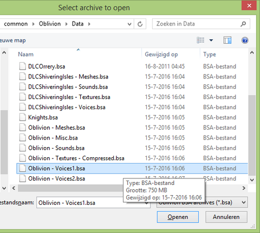Viewport: 260px width, 233px height.
Task: Select Oblivion - Sounds.bsa
Action: 56,148
